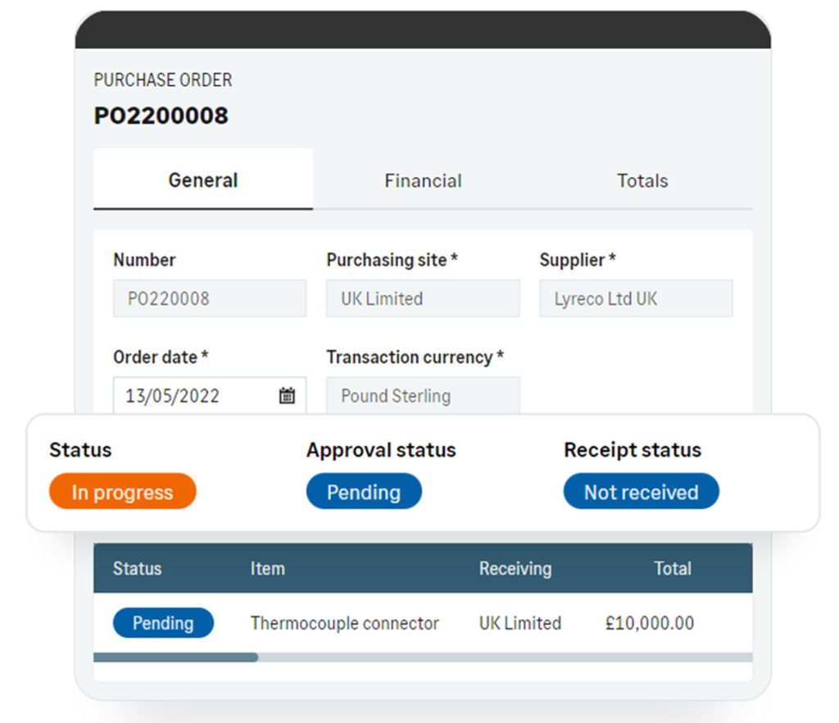Click the Purchasing site field UK Limited

point(423,298)
